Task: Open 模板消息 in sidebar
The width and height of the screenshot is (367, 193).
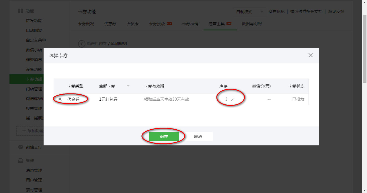Action: coord(34,60)
